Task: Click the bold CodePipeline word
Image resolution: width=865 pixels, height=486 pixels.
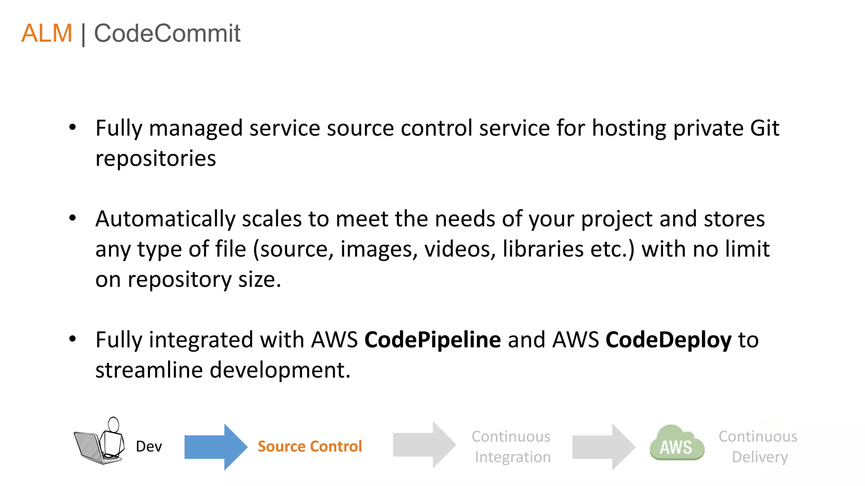Action: 432,340
